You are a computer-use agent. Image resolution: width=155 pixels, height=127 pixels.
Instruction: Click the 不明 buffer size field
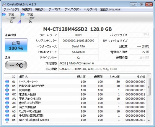pyautogui.click(x=140, y=35)
